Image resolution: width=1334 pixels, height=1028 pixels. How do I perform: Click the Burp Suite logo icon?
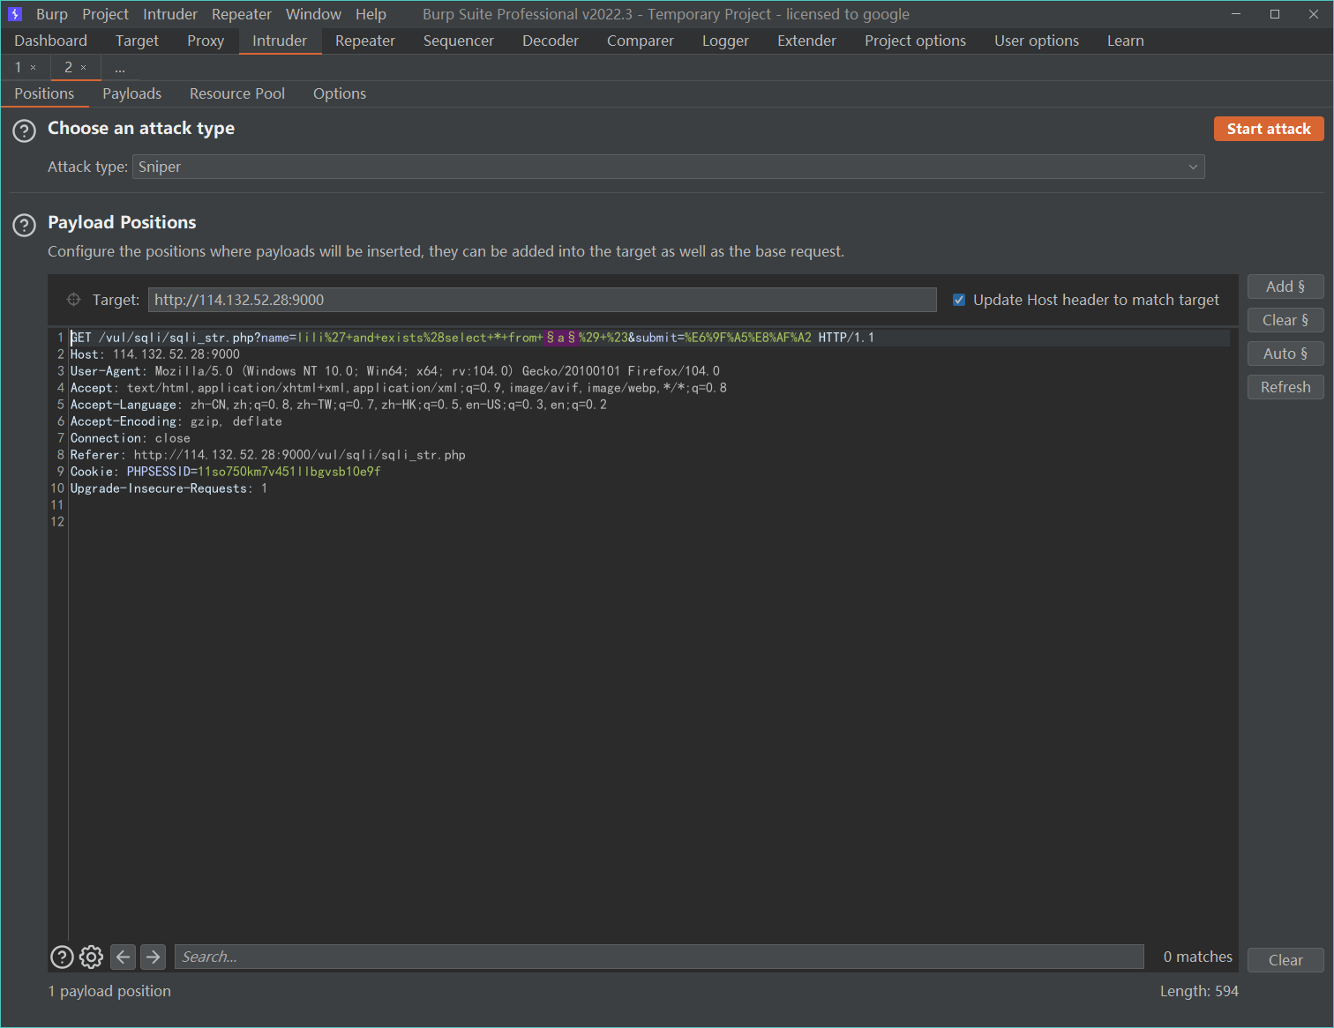15,14
